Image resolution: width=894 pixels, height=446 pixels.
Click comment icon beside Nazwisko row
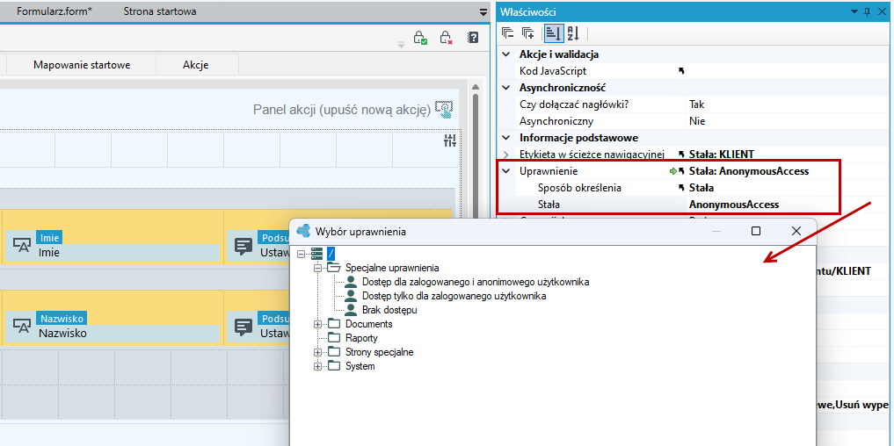tap(244, 326)
